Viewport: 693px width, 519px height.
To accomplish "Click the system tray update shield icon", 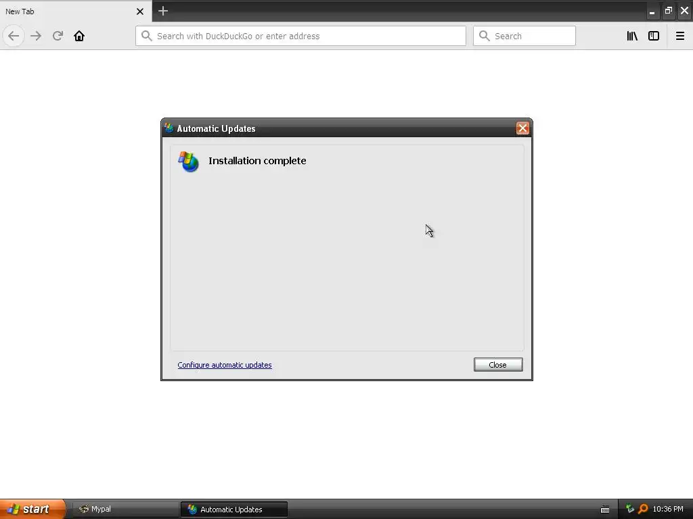I will 630,509.
